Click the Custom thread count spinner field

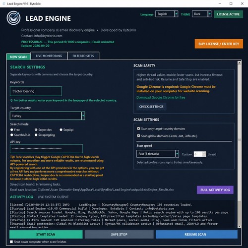(200, 154)
